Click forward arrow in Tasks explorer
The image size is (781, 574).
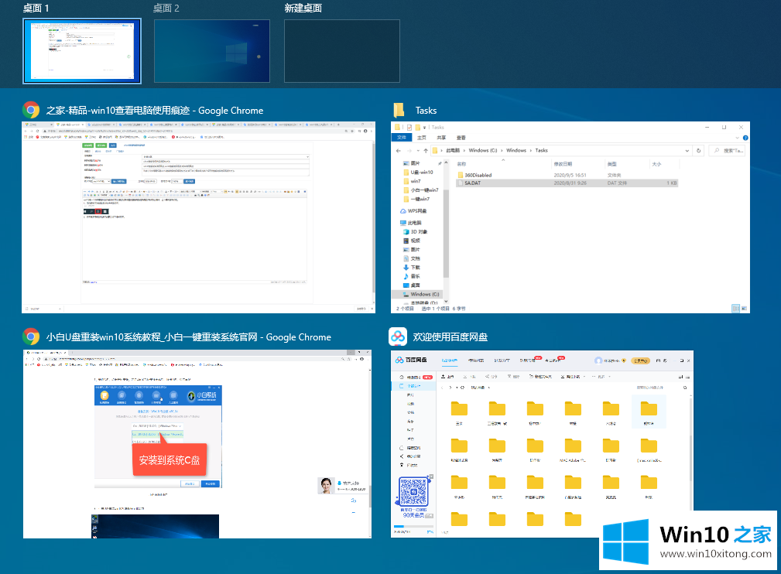click(x=409, y=150)
